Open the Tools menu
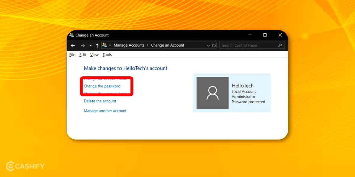This screenshot has height=177, width=355. (107, 55)
